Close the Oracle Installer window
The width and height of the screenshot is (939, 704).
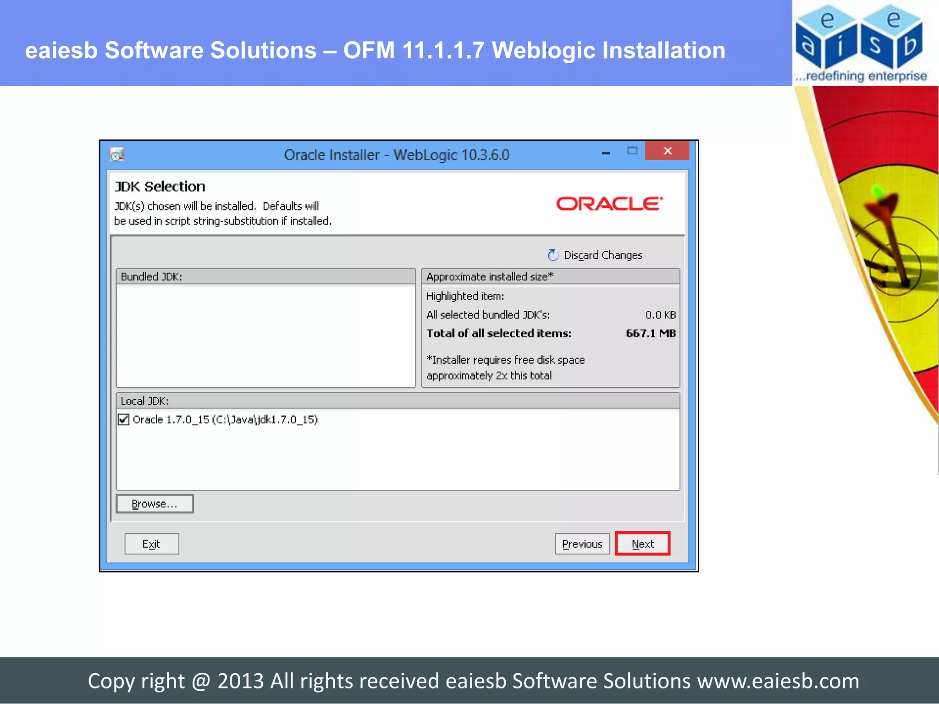coord(667,151)
